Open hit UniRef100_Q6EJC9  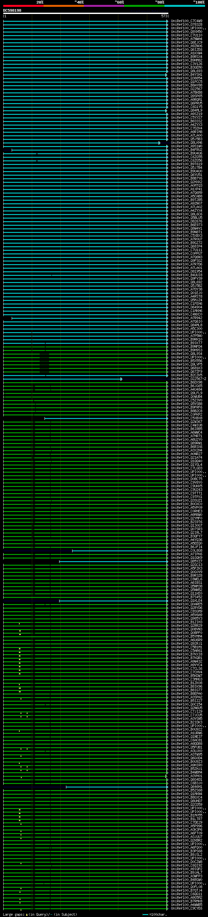click(x=187, y=42)
